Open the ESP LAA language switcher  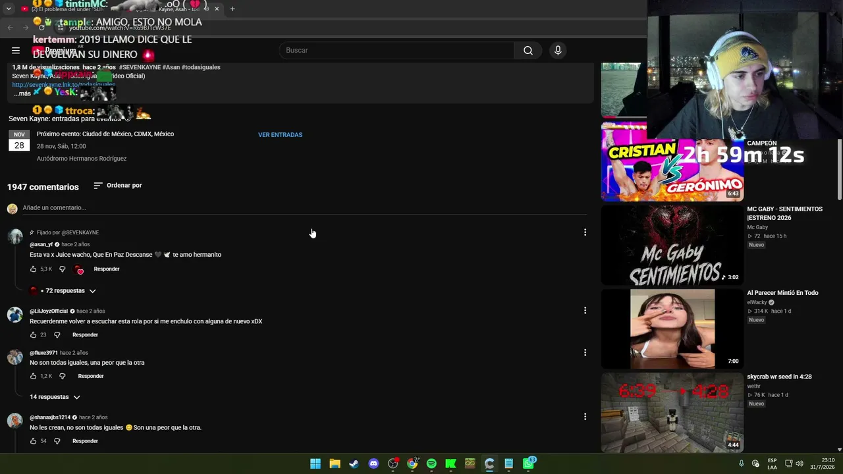[x=772, y=463]
